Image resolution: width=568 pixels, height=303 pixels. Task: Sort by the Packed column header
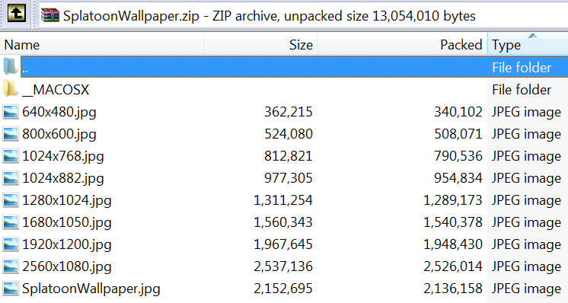tap(403, 44)
